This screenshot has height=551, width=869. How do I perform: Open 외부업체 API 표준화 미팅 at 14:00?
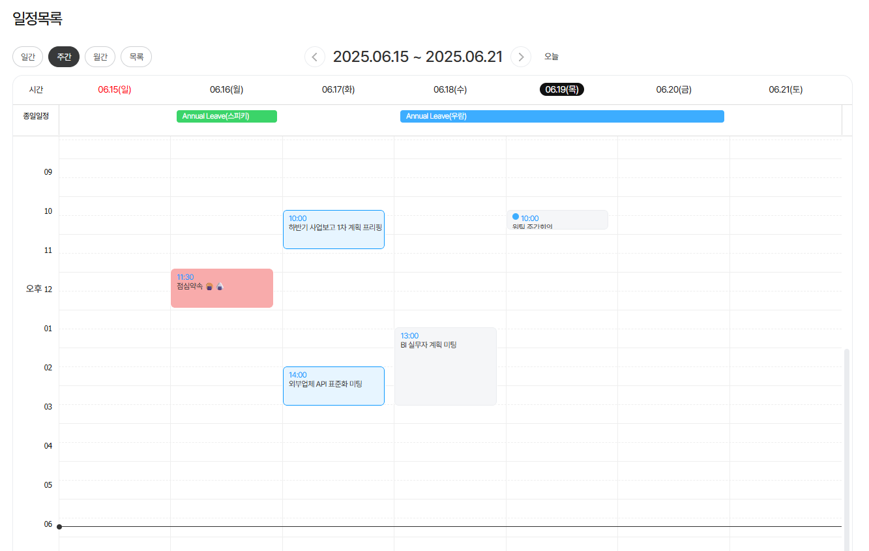point(333,385)
